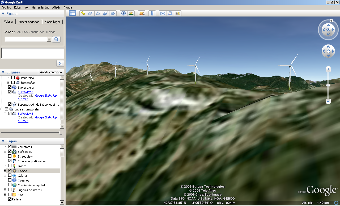
Task: Uncheck the Edificios 3D layer
Action: (x=10, y=151)
